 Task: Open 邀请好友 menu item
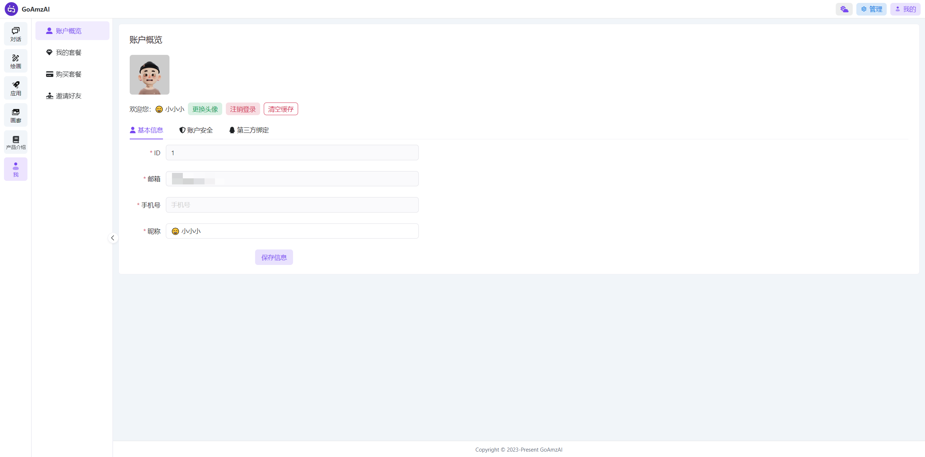(x=69, y=96)
